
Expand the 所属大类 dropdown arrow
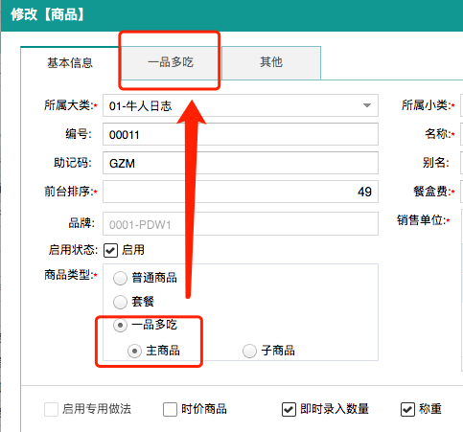click(x=367, y=105)
